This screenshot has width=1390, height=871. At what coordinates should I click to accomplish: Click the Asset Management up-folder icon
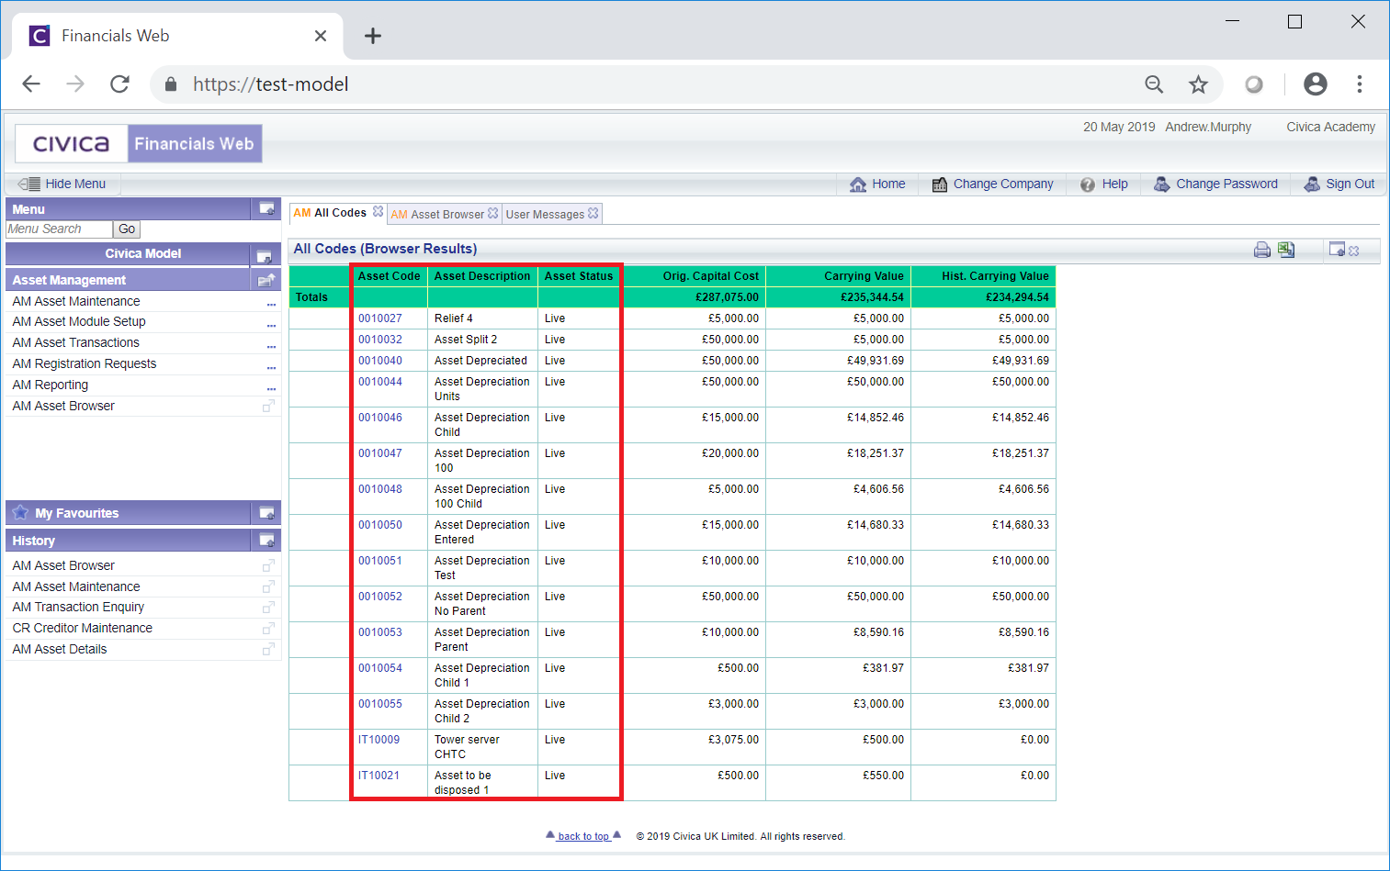click(266, 280)
